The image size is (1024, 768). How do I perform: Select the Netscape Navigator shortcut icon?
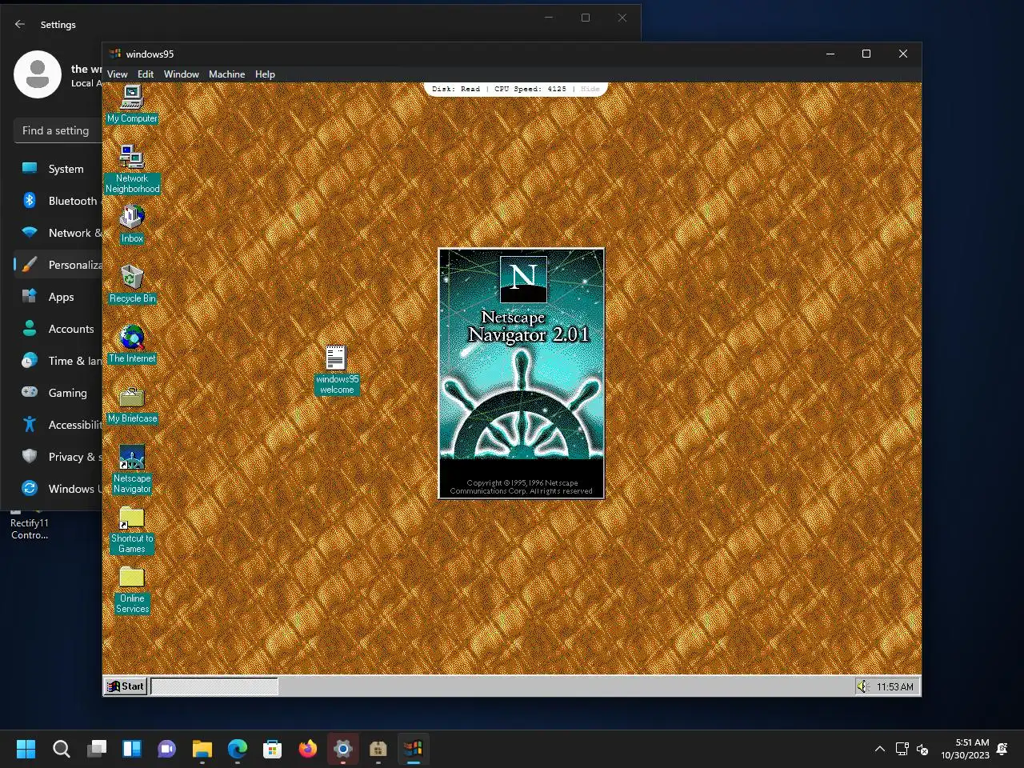coord(132,470)
